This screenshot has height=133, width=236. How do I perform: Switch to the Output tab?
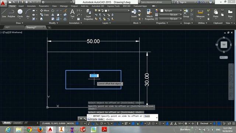(x=74, y=6)
